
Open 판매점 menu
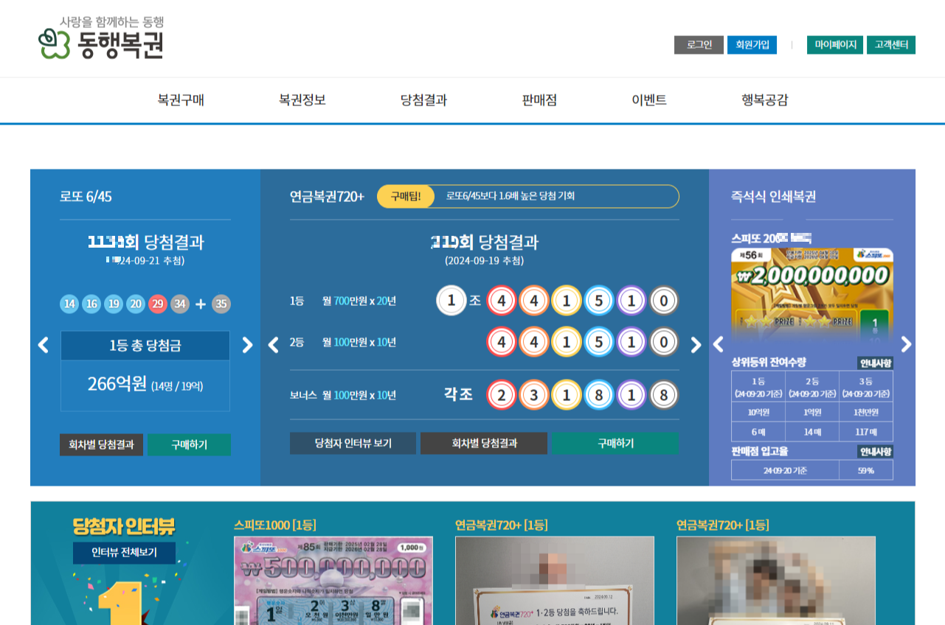point(539,100)
